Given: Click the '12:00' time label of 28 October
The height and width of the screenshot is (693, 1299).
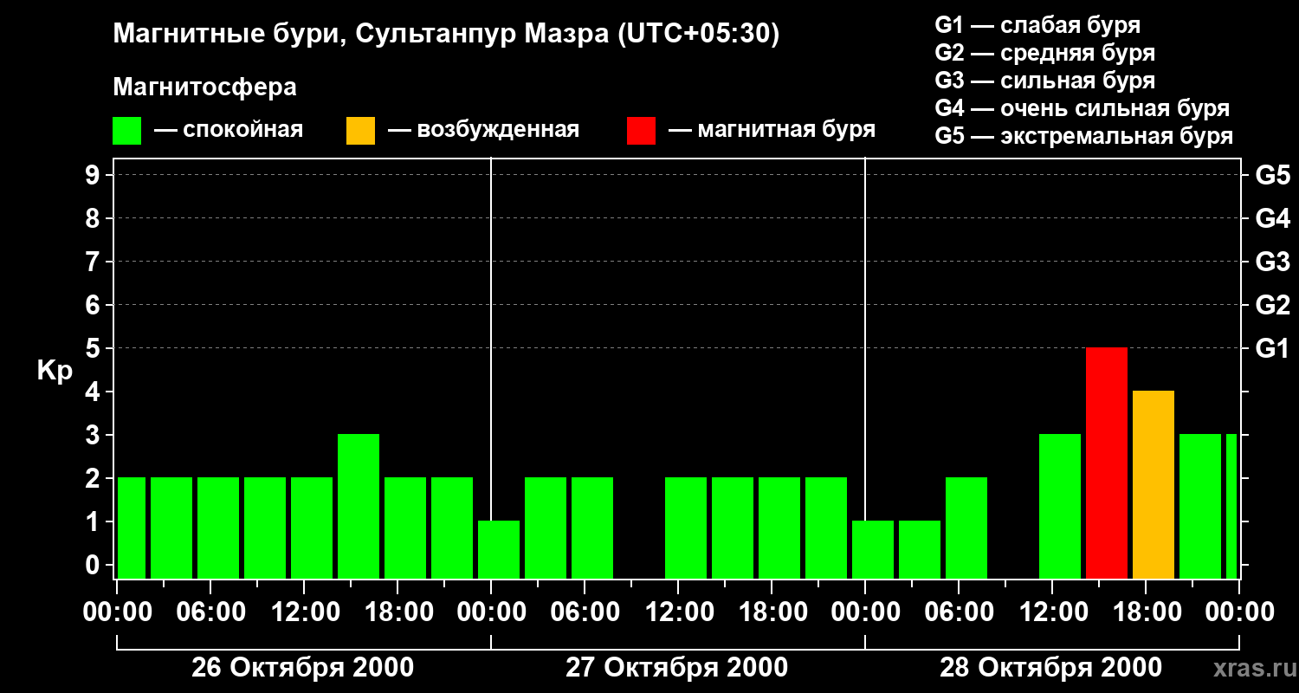Looking at the screenshot, I should (1052, 612).
